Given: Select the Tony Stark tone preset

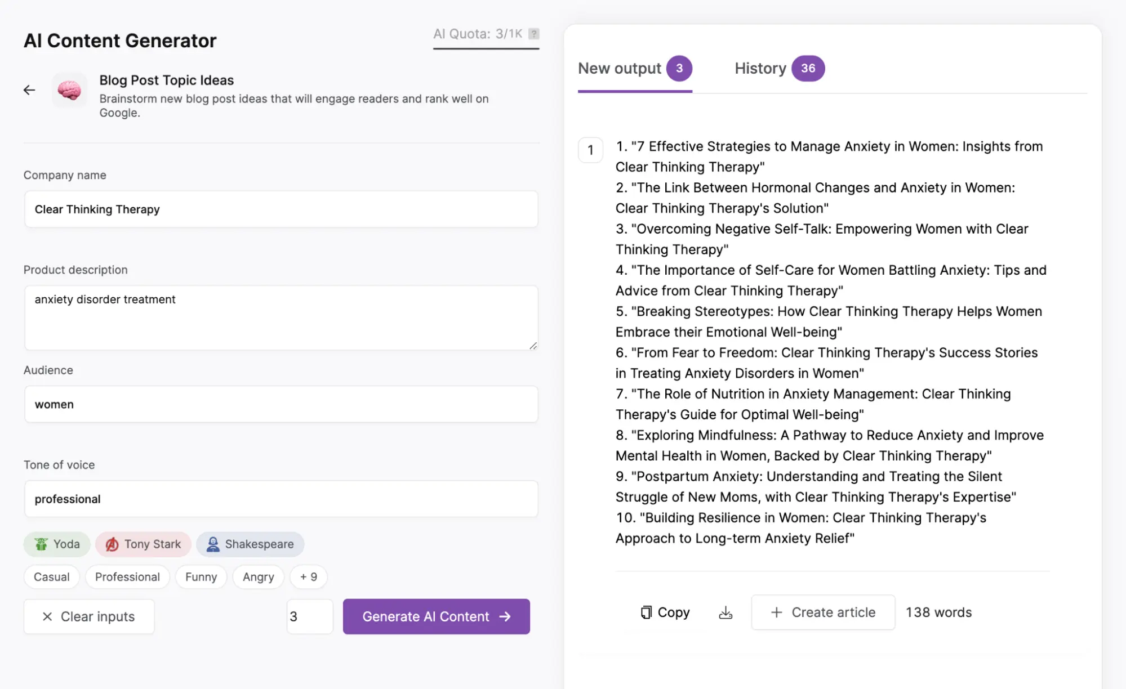Looking at the screenshot, I should coord(143,544).
